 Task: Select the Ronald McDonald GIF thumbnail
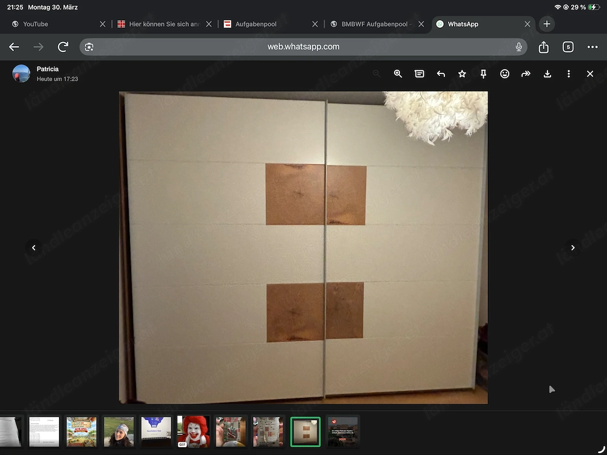(193, 431)
